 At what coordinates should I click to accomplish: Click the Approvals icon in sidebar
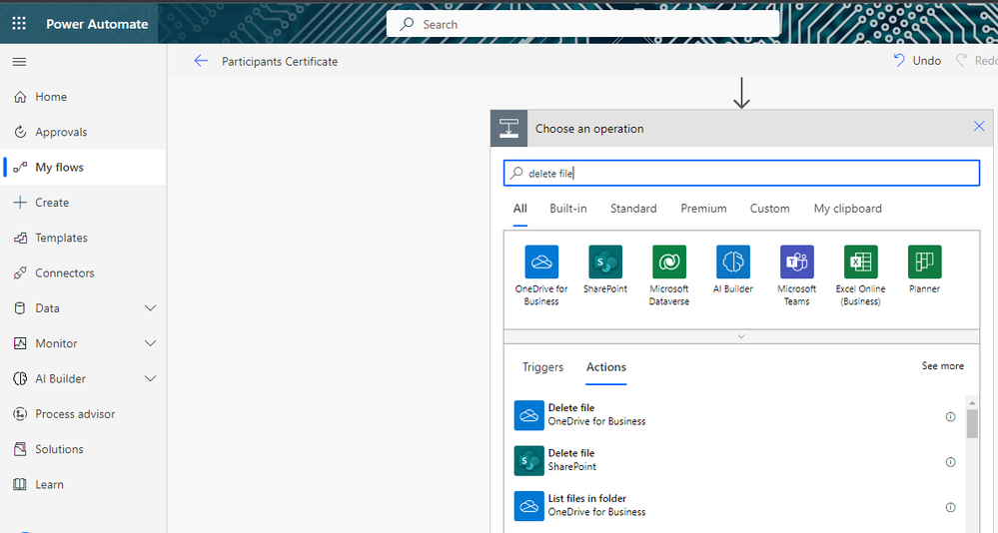pyautogui.click(x=20, y=132)
